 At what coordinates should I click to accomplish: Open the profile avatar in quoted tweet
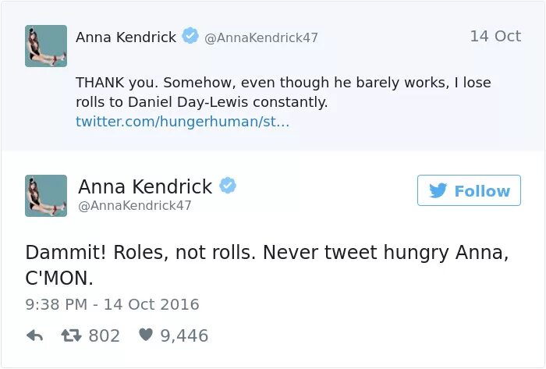[45, 46]
